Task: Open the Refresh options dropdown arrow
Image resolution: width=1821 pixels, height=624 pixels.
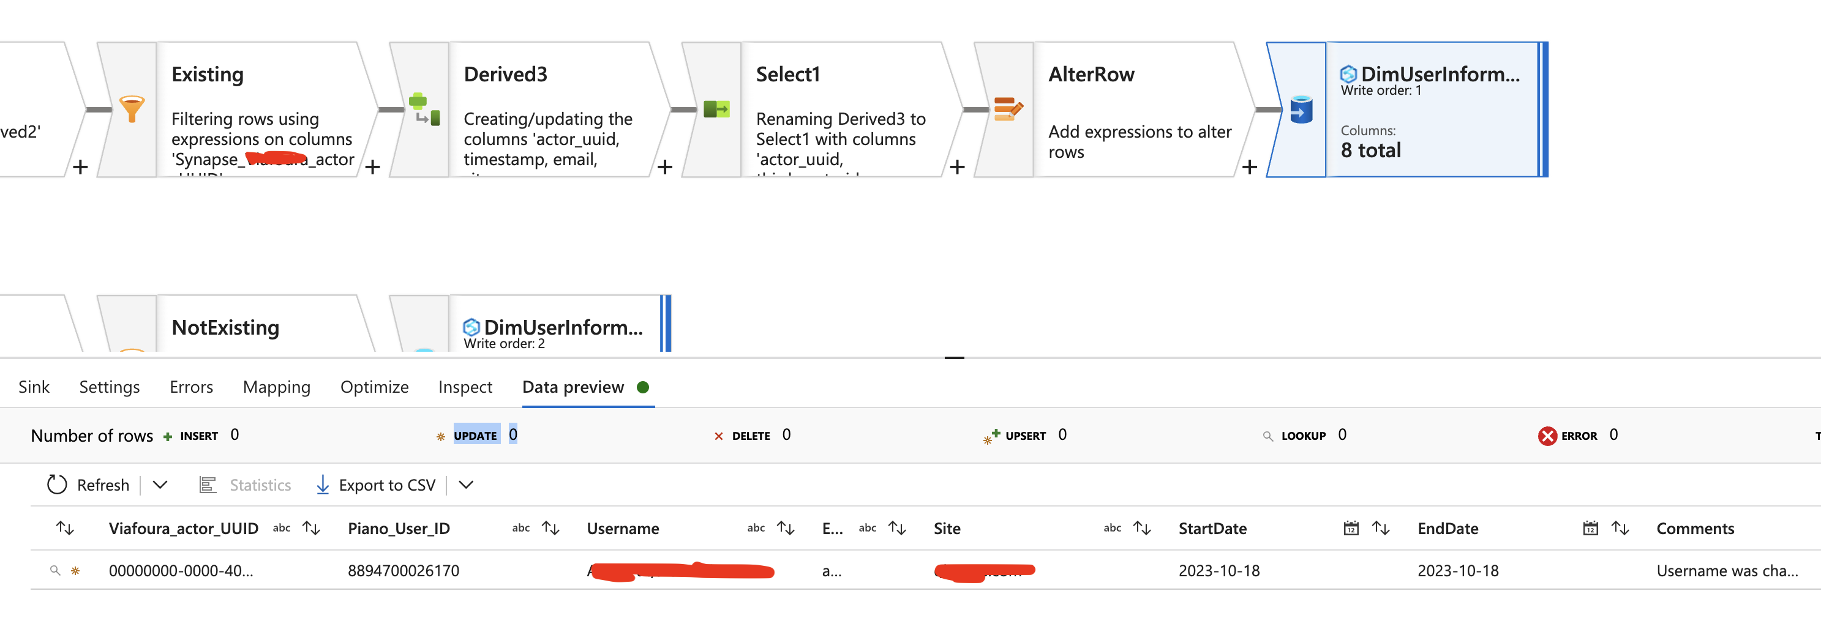Action: coord(160,485)
